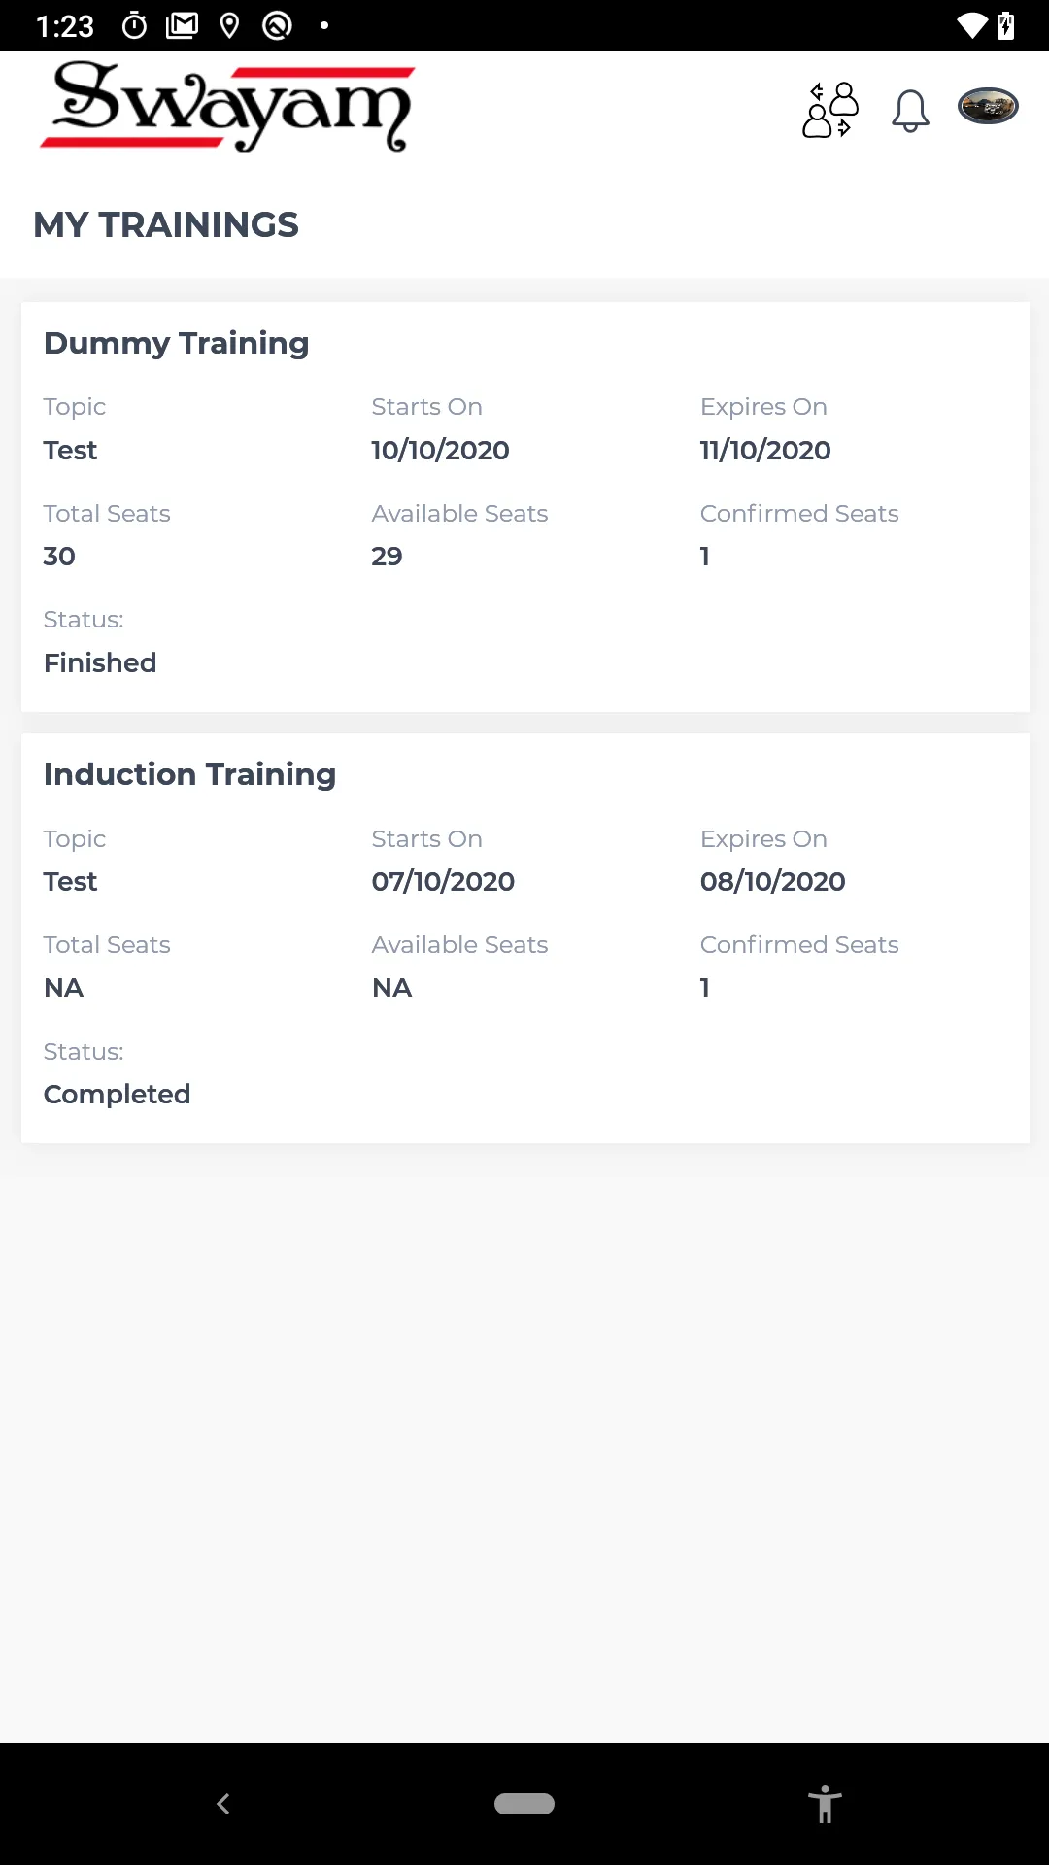Tap expiry date 08/10/2020

click(x=772, y=881)
